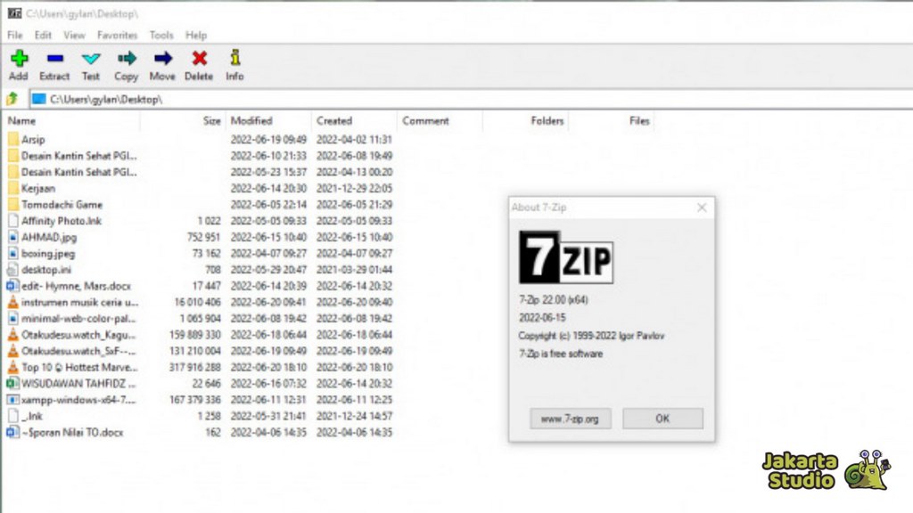Click the desktop.ini file icon
Viewport: 913px width, 513px height.
pyautogui.click(x=12, y=270)
